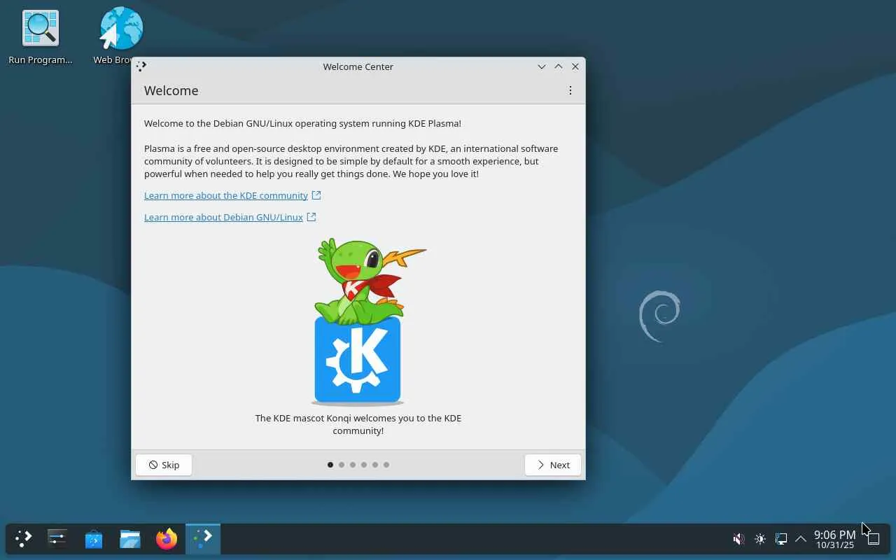The image size is (896, 560).
Task: Follow the Learn more about Debian GNU/Linux link
Action: point(223,217)
